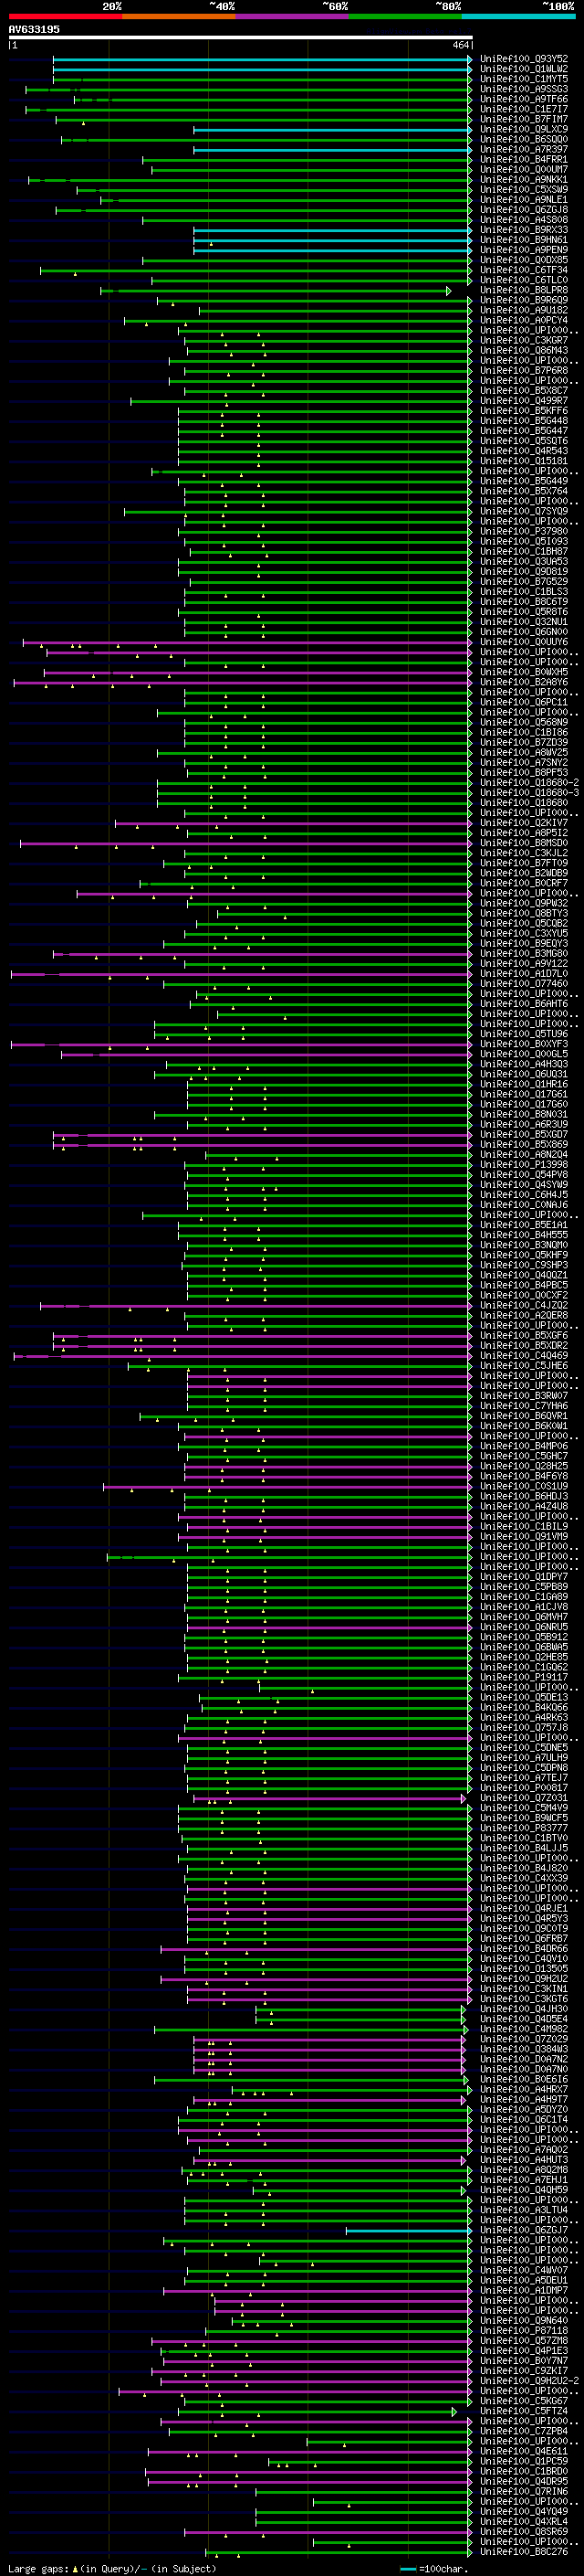Image resolution: width=584 pixels, height=2576 pixels.
Task: Select hit label UniRef100_Q9LXC9
Action: point(523,129)
